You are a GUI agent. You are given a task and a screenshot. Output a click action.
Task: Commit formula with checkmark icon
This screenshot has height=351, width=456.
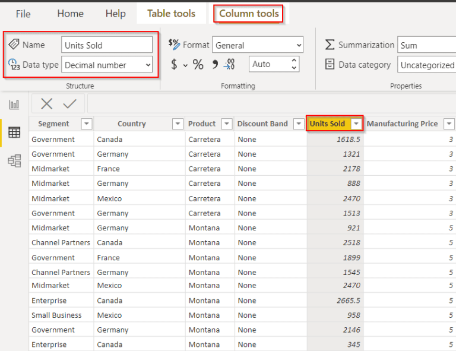70,103
